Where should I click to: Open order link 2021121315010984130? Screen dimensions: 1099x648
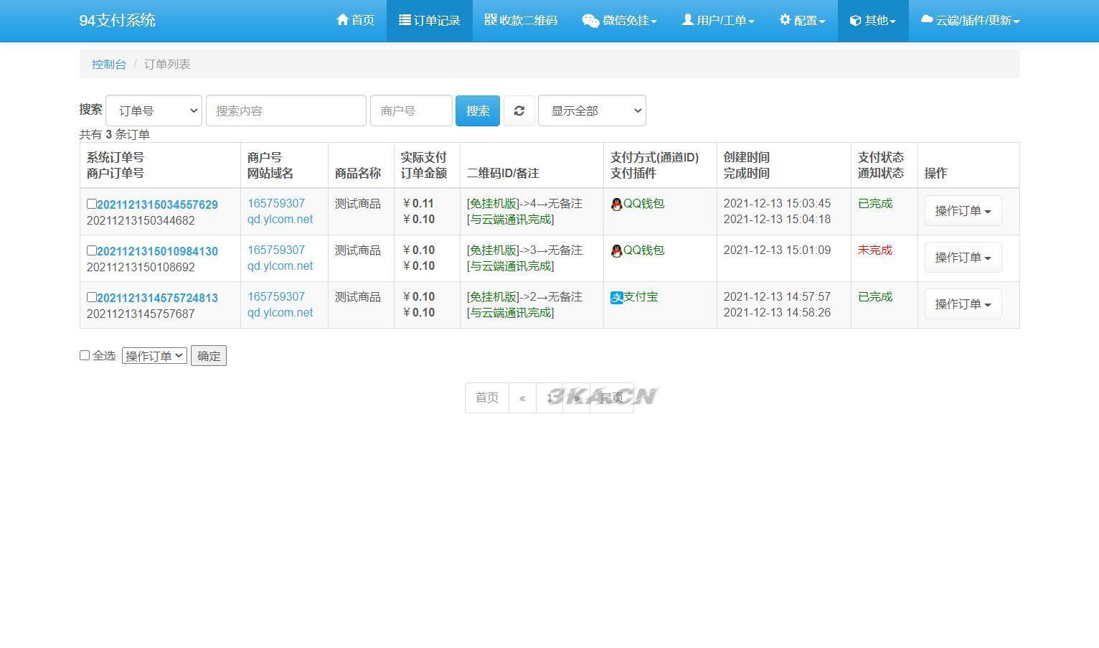pyautogui.click(x=157, y=251)
